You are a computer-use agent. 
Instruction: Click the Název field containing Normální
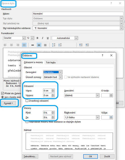(x=78, y=14)
